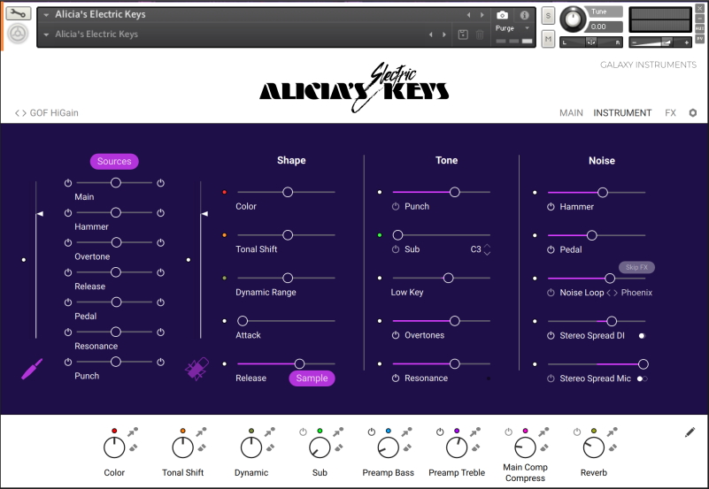Open the FX tab

pyautogui.click(x=670, y=113)
